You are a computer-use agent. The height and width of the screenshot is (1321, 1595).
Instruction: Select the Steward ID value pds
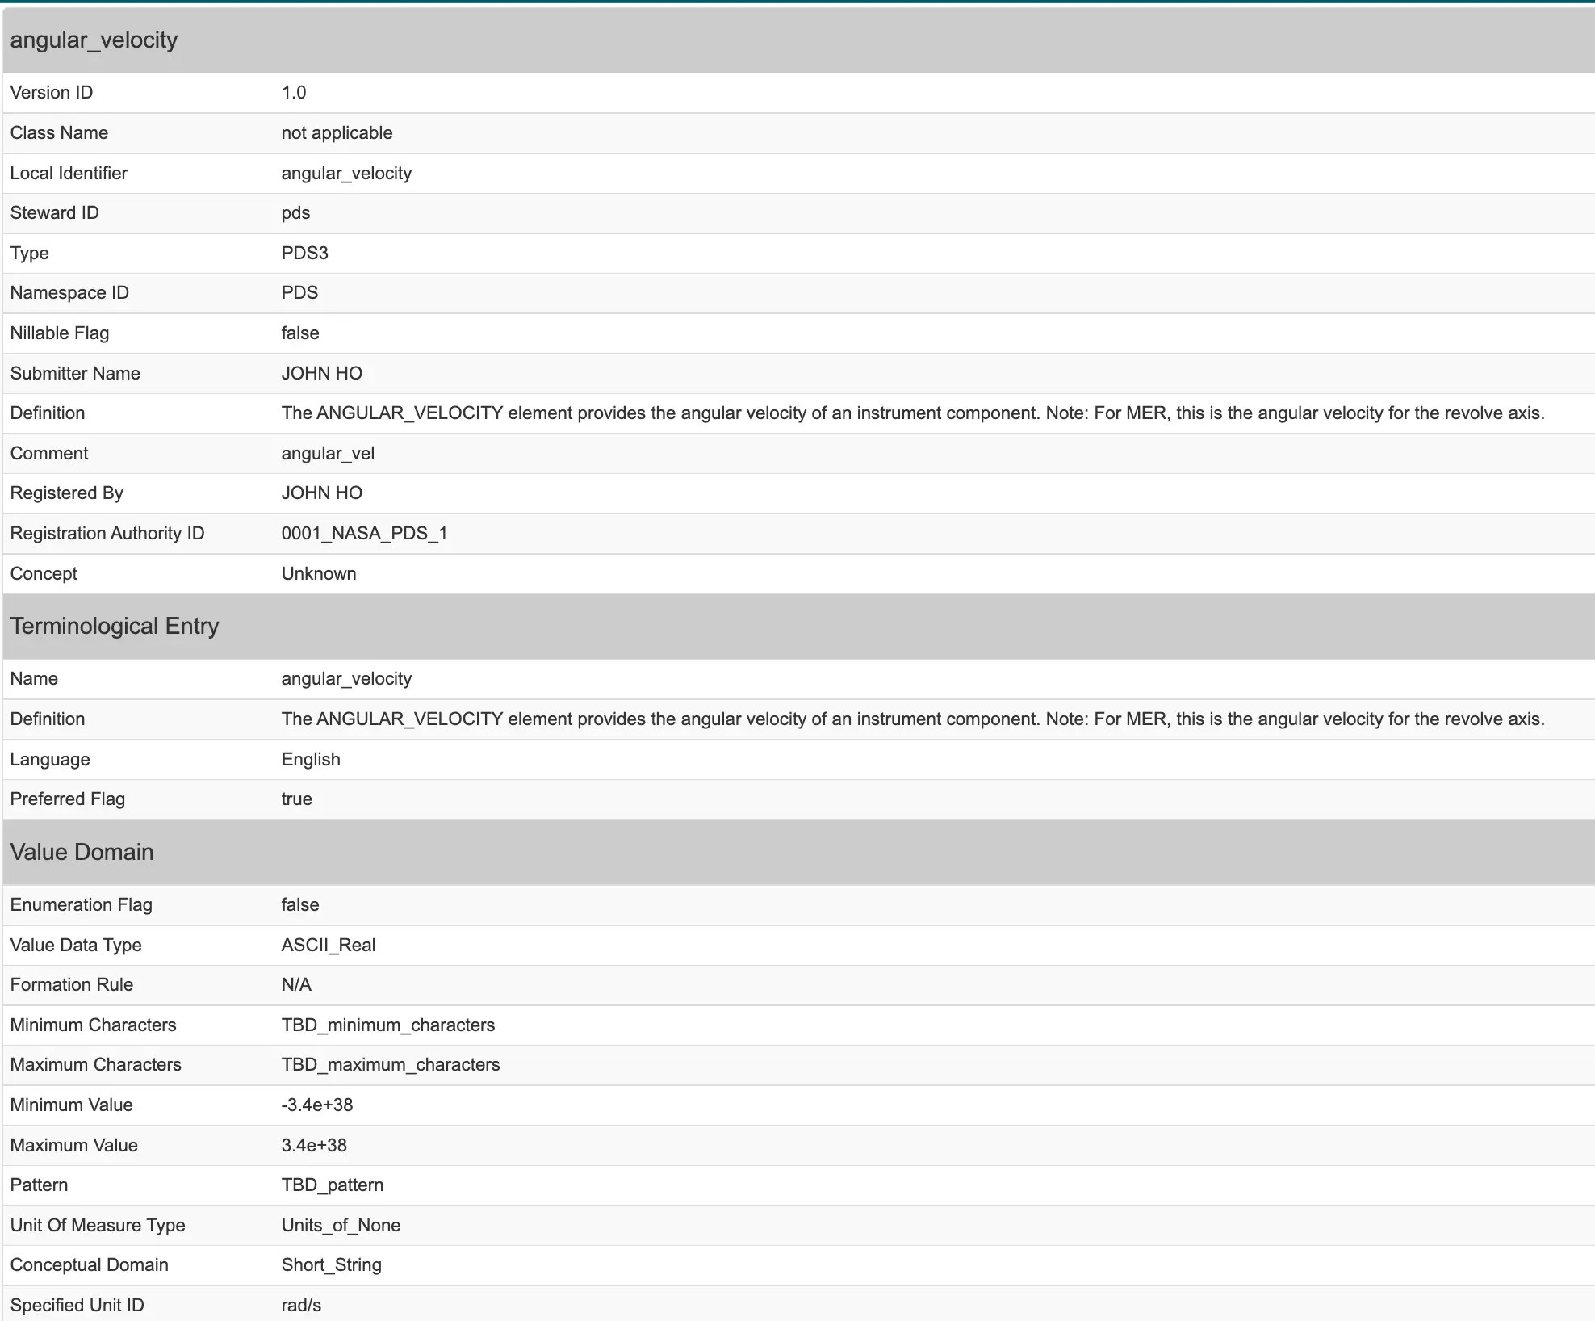pos(295,213)
